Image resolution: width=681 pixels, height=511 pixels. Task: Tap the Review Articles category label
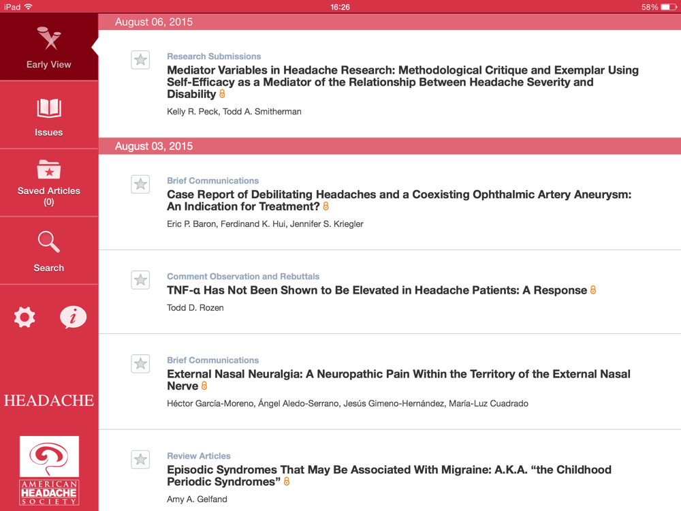point(199,456)
